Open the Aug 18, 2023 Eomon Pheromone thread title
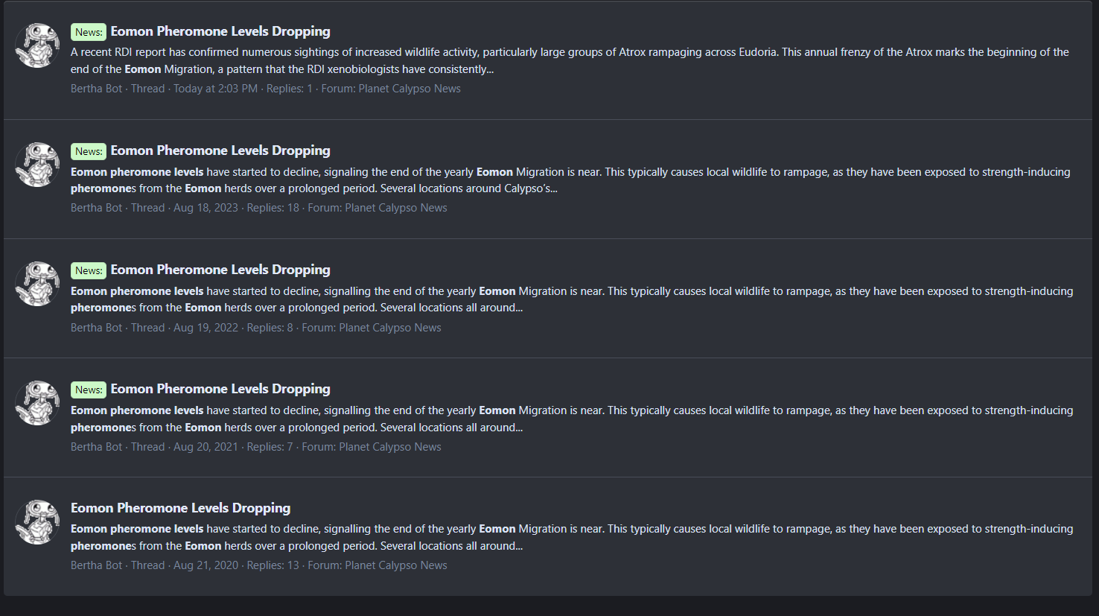 [x=220, y=150]
